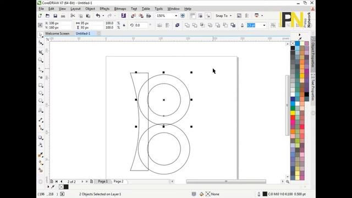352x198 pixels.
Task: Toggle Mirror Horizontally button
Action: coord(159,25)
